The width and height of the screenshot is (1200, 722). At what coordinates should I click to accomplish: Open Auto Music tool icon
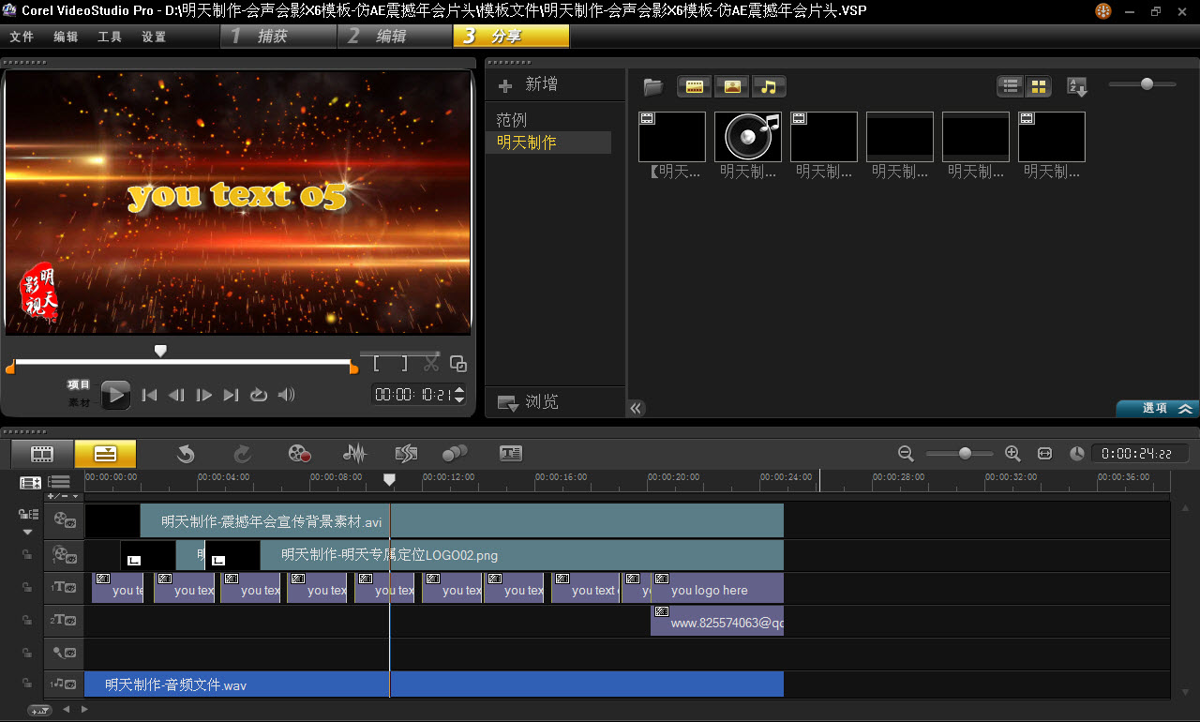(405, 454)
